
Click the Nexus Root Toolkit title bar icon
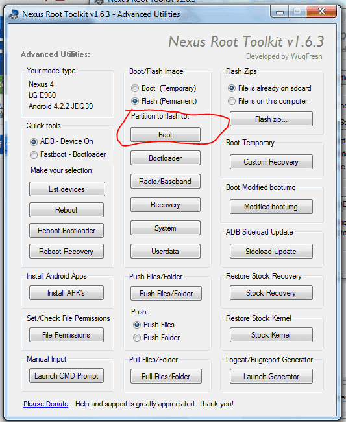click(14, 14)
